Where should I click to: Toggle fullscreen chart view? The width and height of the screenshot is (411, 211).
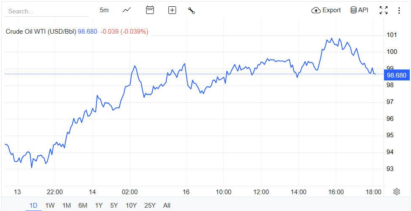[384, 10]
